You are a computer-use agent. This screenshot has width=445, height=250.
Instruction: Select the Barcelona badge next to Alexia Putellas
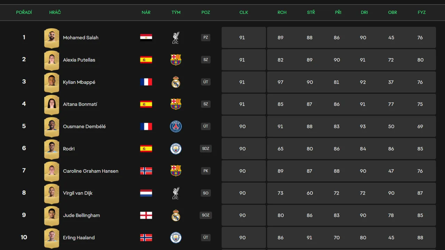[x=176, y=59]
